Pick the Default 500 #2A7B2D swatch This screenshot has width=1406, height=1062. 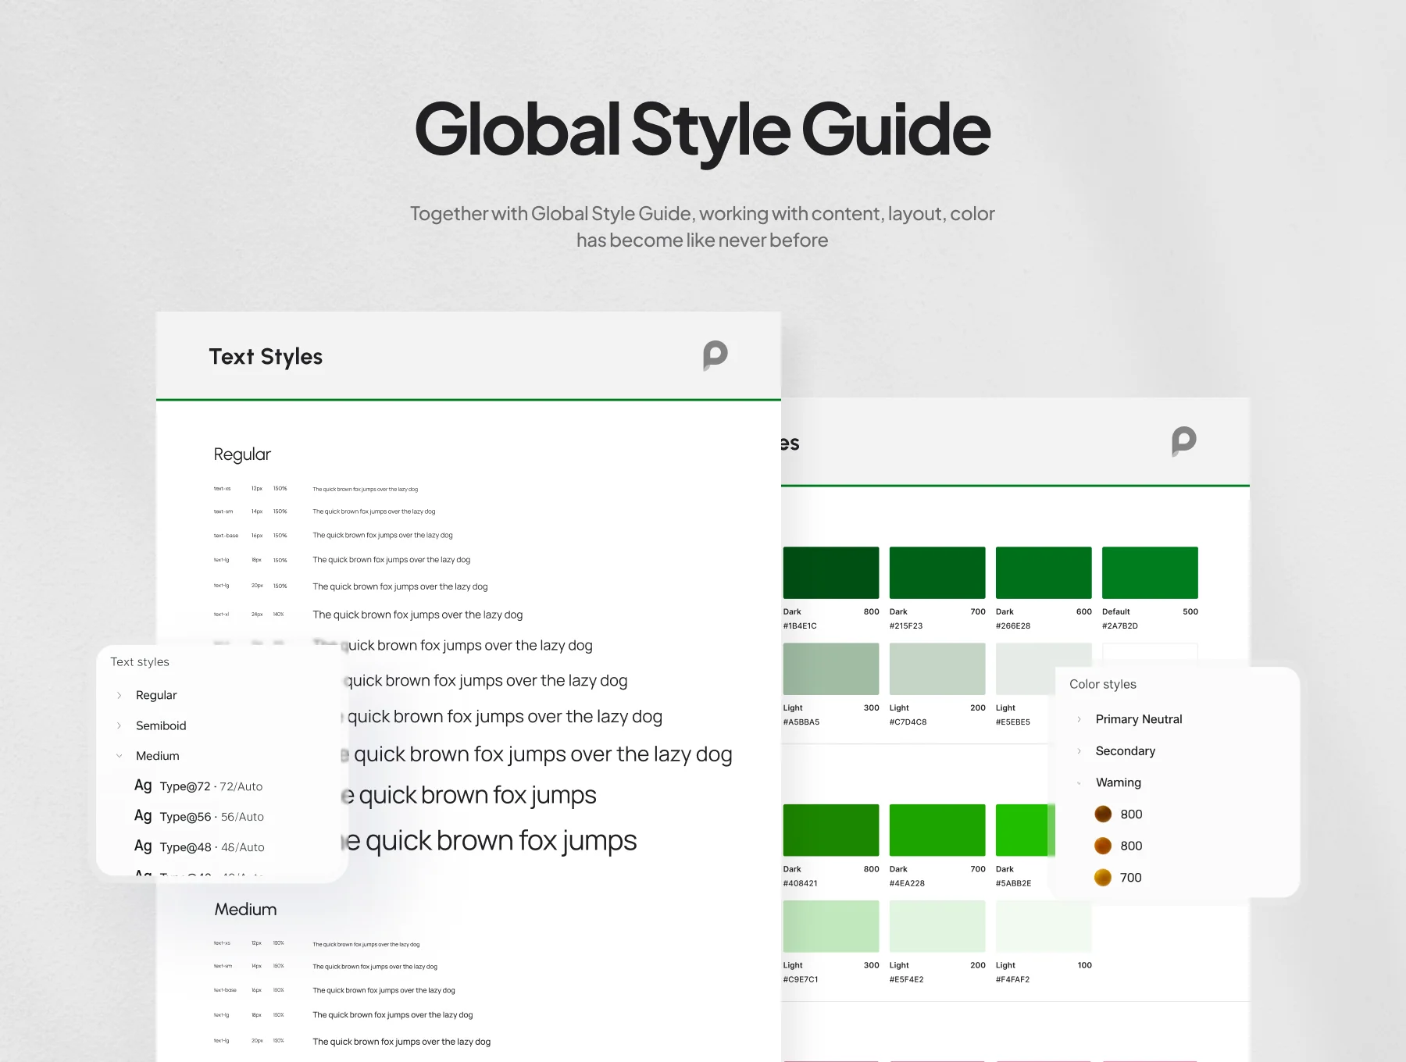[1150, 572]
